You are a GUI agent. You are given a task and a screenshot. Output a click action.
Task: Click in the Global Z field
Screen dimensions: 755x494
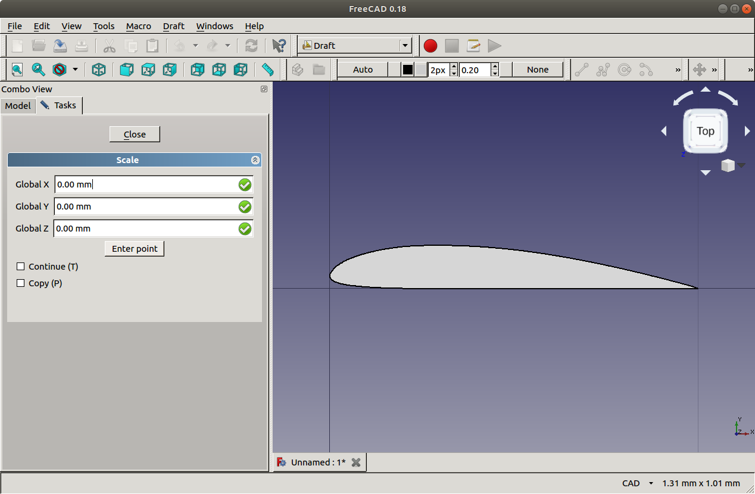pyautogui.click(x=154, y=229)
